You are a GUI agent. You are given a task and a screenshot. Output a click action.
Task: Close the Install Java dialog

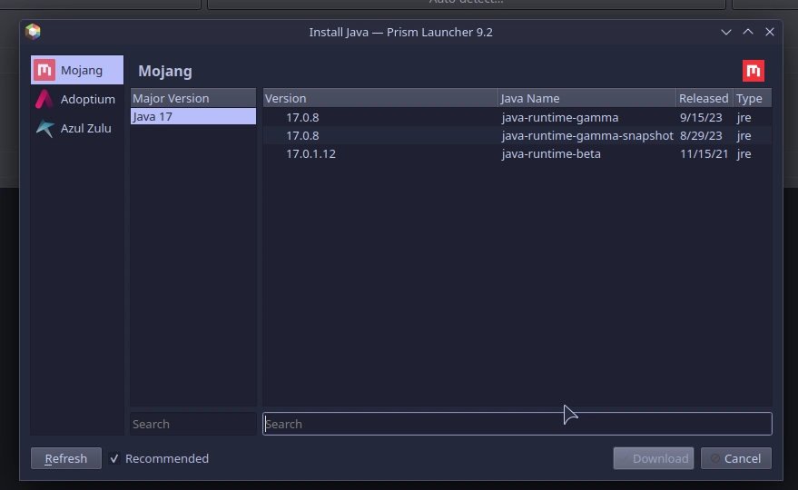pos(770,32)
